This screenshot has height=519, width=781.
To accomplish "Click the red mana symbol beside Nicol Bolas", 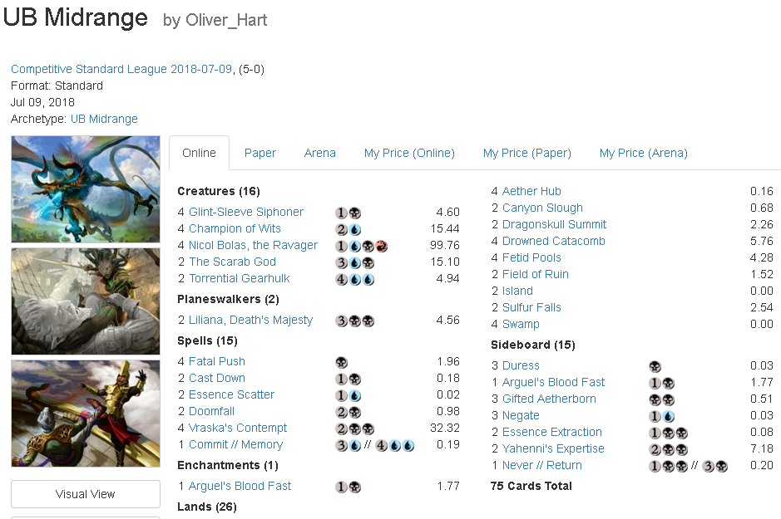I will pyautogui.click(x=381, y=246).
